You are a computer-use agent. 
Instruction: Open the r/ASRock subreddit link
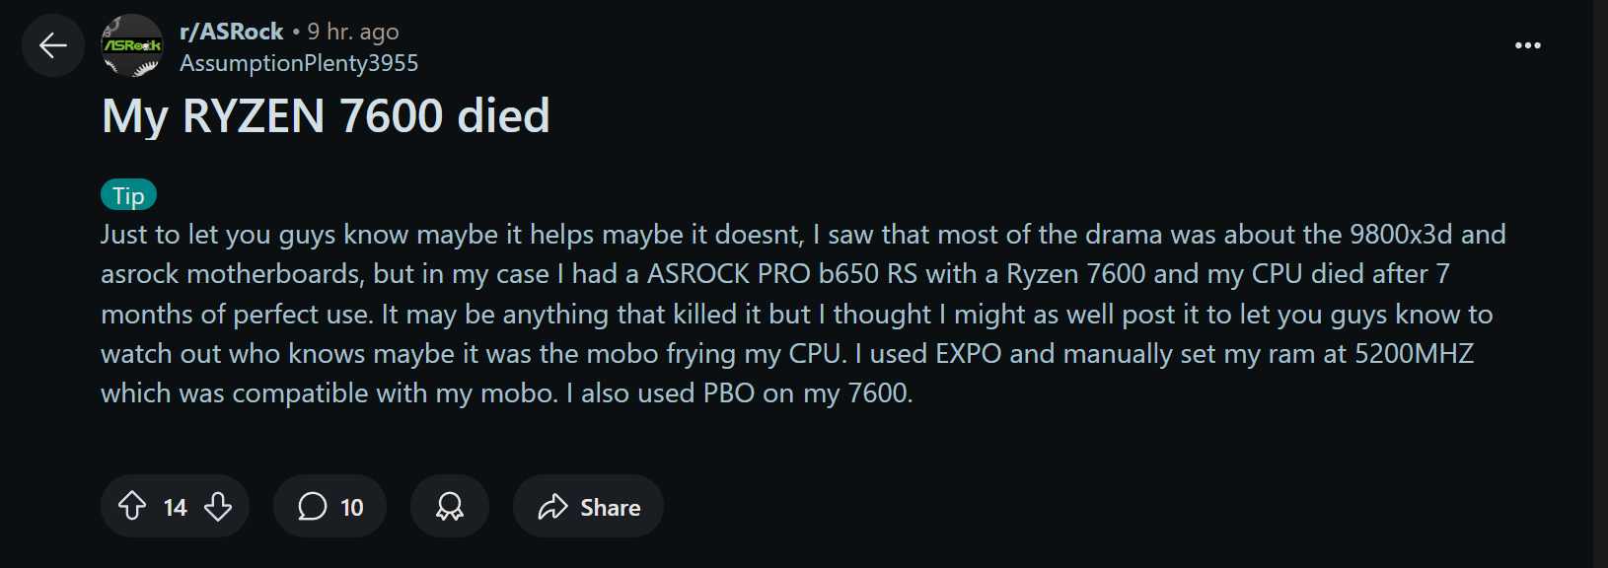click(232, 32)
